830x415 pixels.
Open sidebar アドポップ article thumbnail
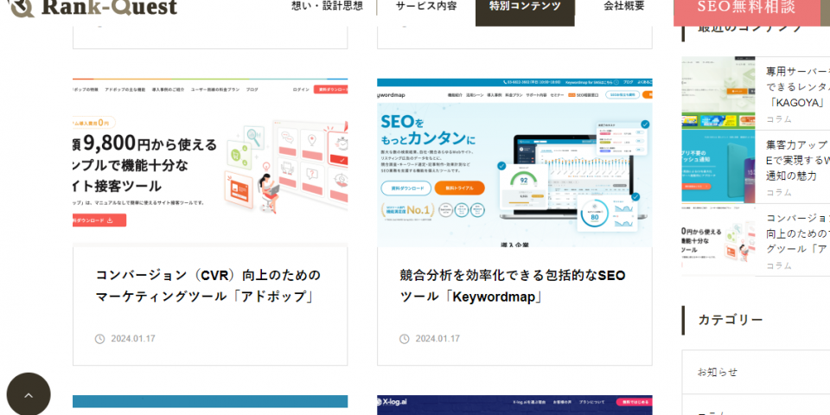[718, 239]
